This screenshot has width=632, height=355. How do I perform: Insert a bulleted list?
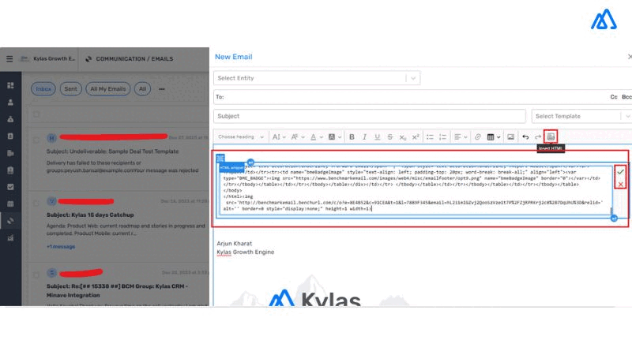point(430,136)
